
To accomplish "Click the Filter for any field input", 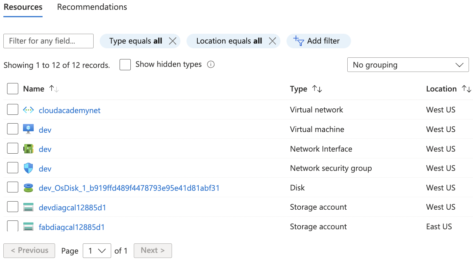I will 48,41.
